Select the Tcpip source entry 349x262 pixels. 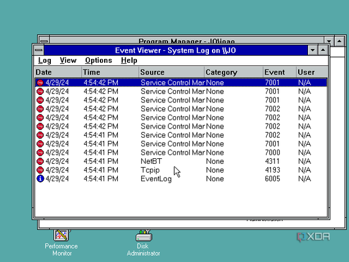[x=150, y=170]
